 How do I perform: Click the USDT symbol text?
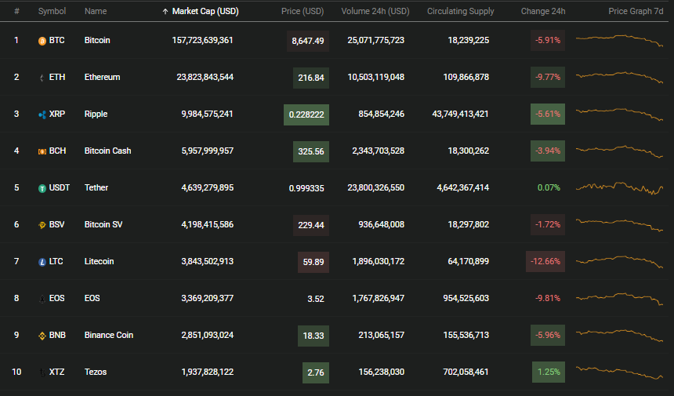60,188
